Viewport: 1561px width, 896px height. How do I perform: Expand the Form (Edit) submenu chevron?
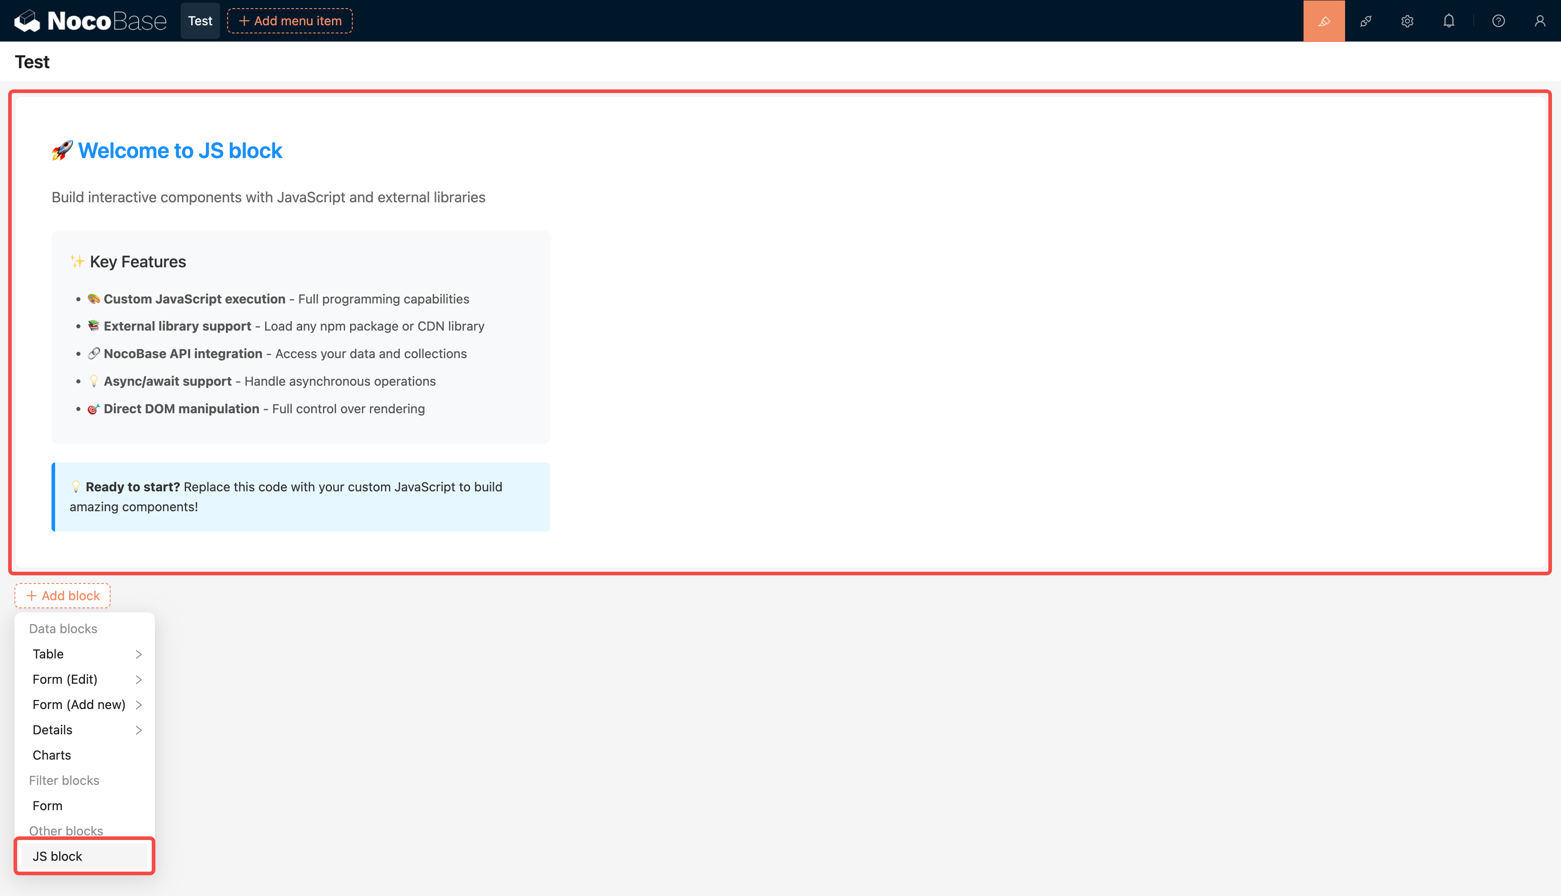[x=139, y=679]
